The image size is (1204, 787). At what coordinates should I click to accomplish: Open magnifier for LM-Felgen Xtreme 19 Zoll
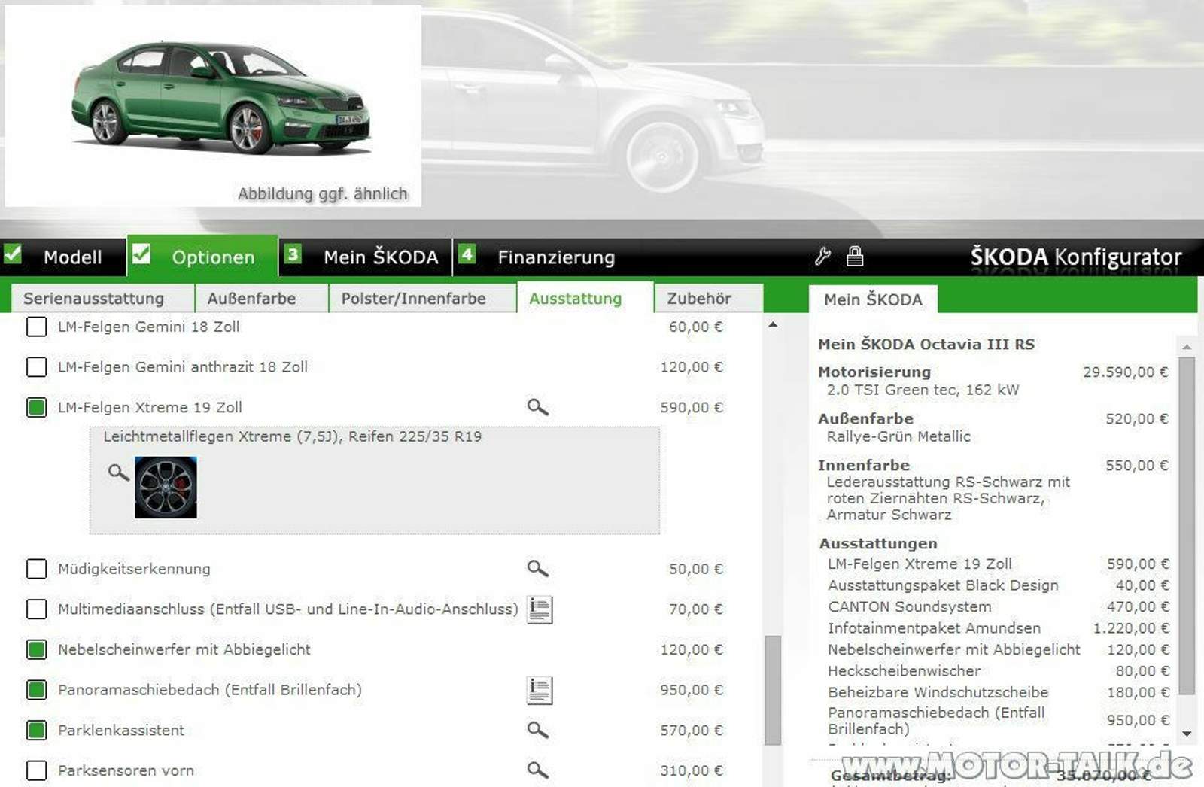tap(537, 407)
